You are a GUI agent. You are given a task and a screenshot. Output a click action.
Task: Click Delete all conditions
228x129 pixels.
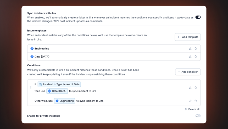pos(192,109)
